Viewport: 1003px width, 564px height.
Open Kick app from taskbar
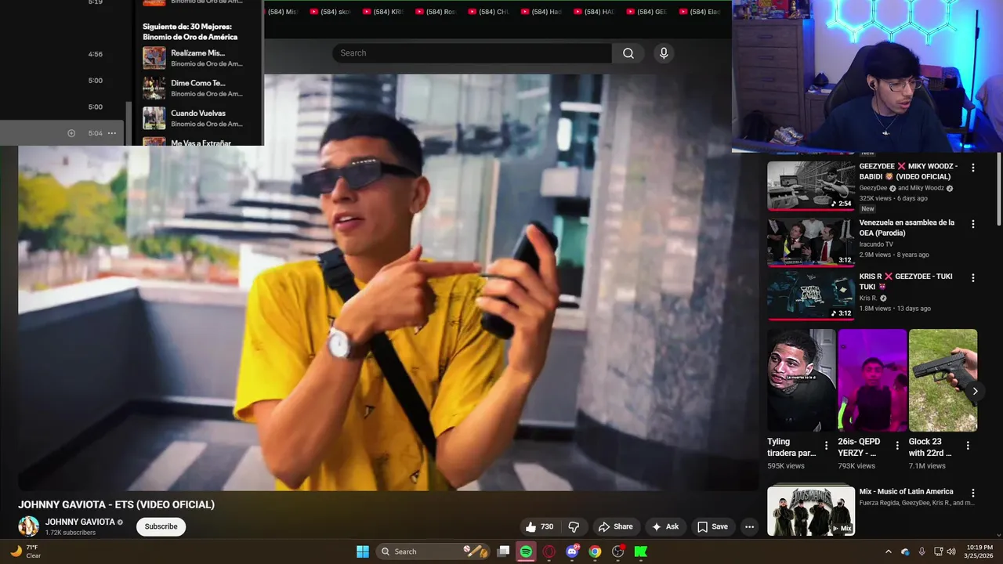pos(641,551)
